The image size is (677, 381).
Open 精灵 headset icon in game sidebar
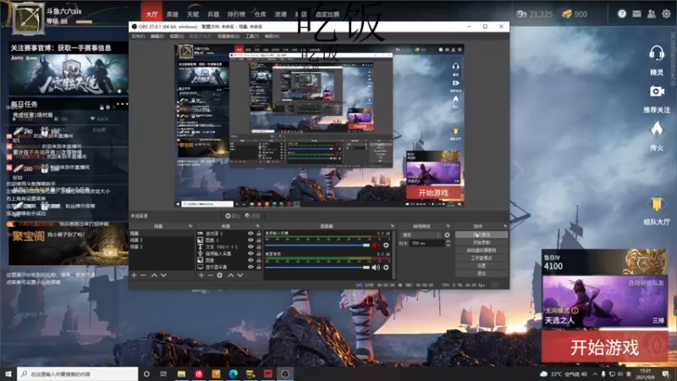657,54
